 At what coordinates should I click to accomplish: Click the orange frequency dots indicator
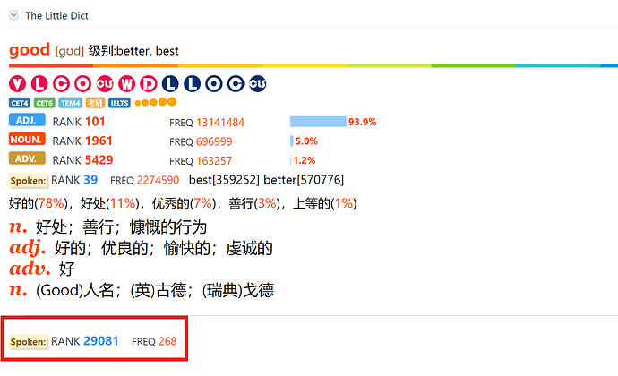[x=156, y=102]
